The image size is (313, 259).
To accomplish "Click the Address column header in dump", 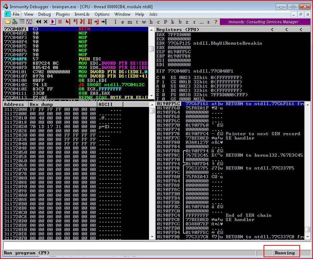I will click(15, 104).
